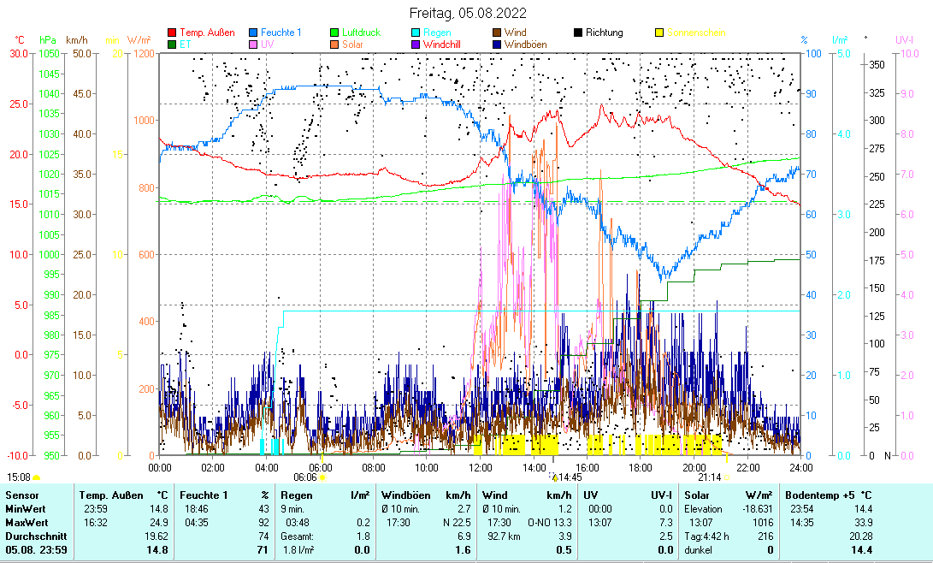Click the wind run 92.7 km
The image size is (933, 563).
505,536
